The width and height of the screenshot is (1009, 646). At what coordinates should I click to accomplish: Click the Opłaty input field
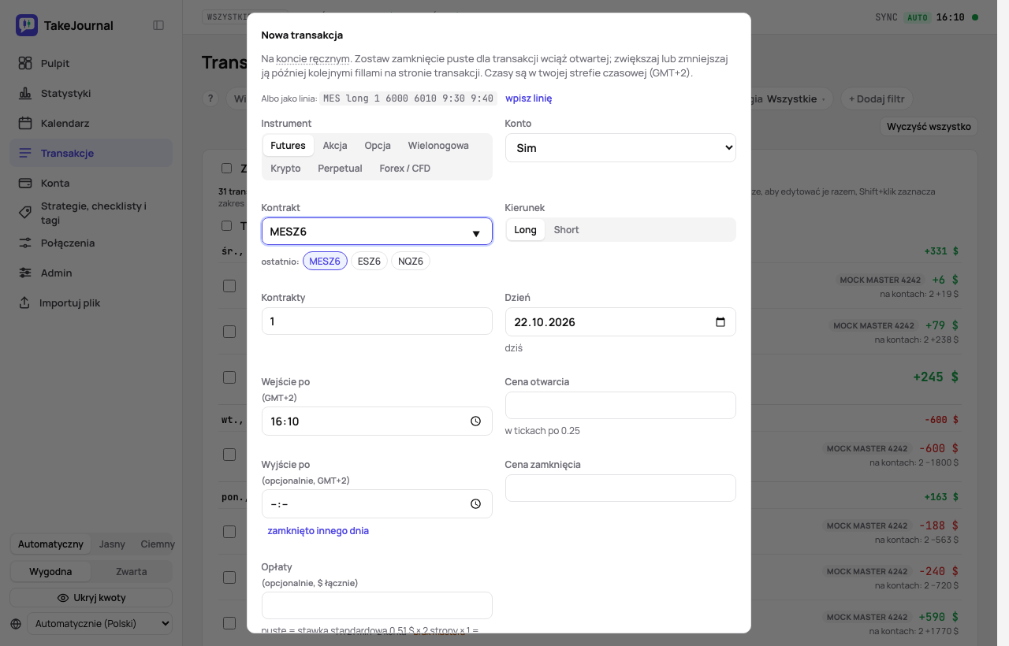tap(377, 606)
